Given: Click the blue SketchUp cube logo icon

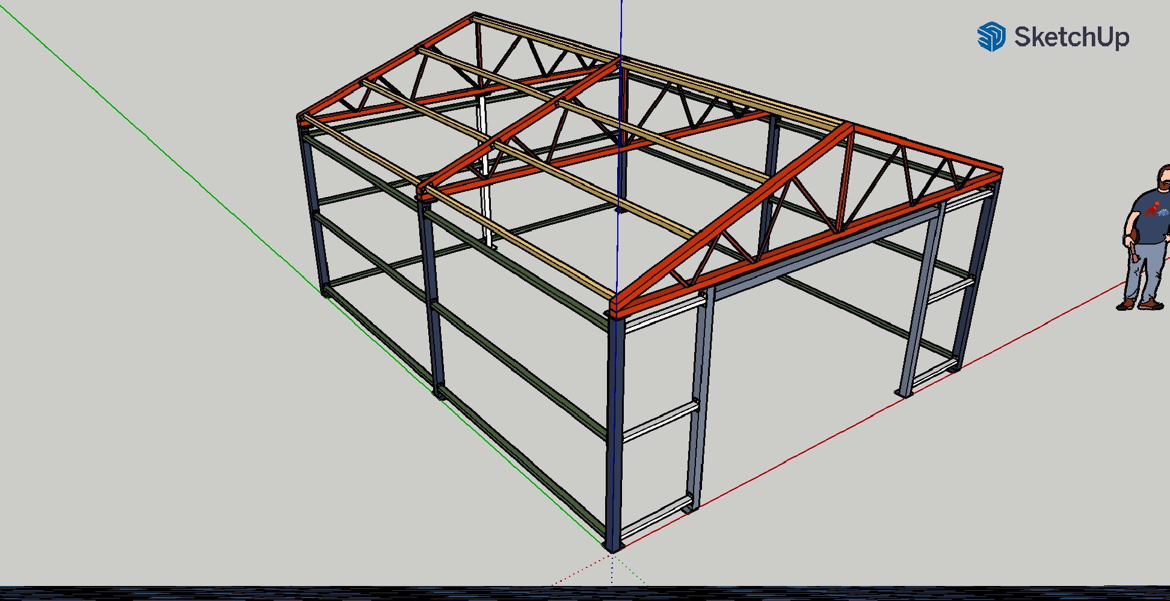Looking at the screenshot, I should pos(991,37).
